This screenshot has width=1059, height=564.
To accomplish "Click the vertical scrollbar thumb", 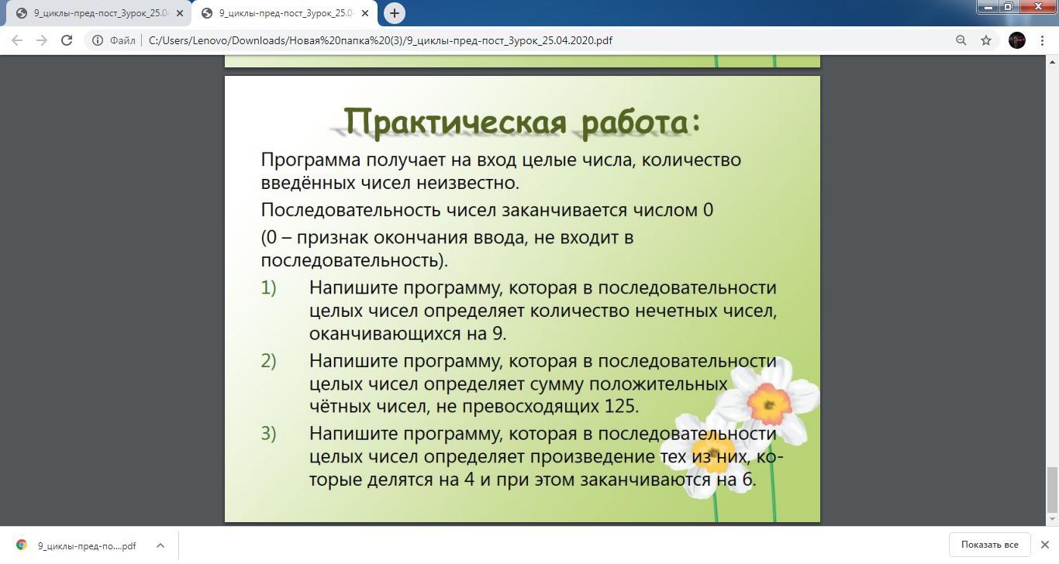I will point(1052,490).
